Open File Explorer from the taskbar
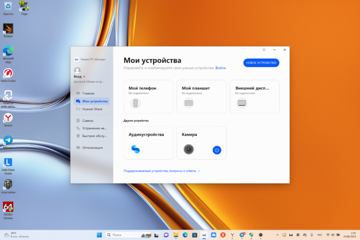 [176, 235]
